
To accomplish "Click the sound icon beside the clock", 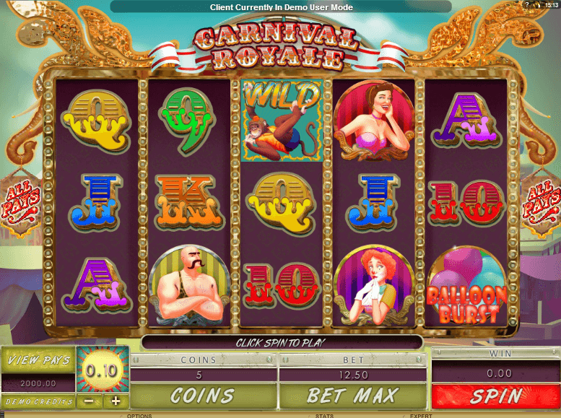I will [537, 5].
